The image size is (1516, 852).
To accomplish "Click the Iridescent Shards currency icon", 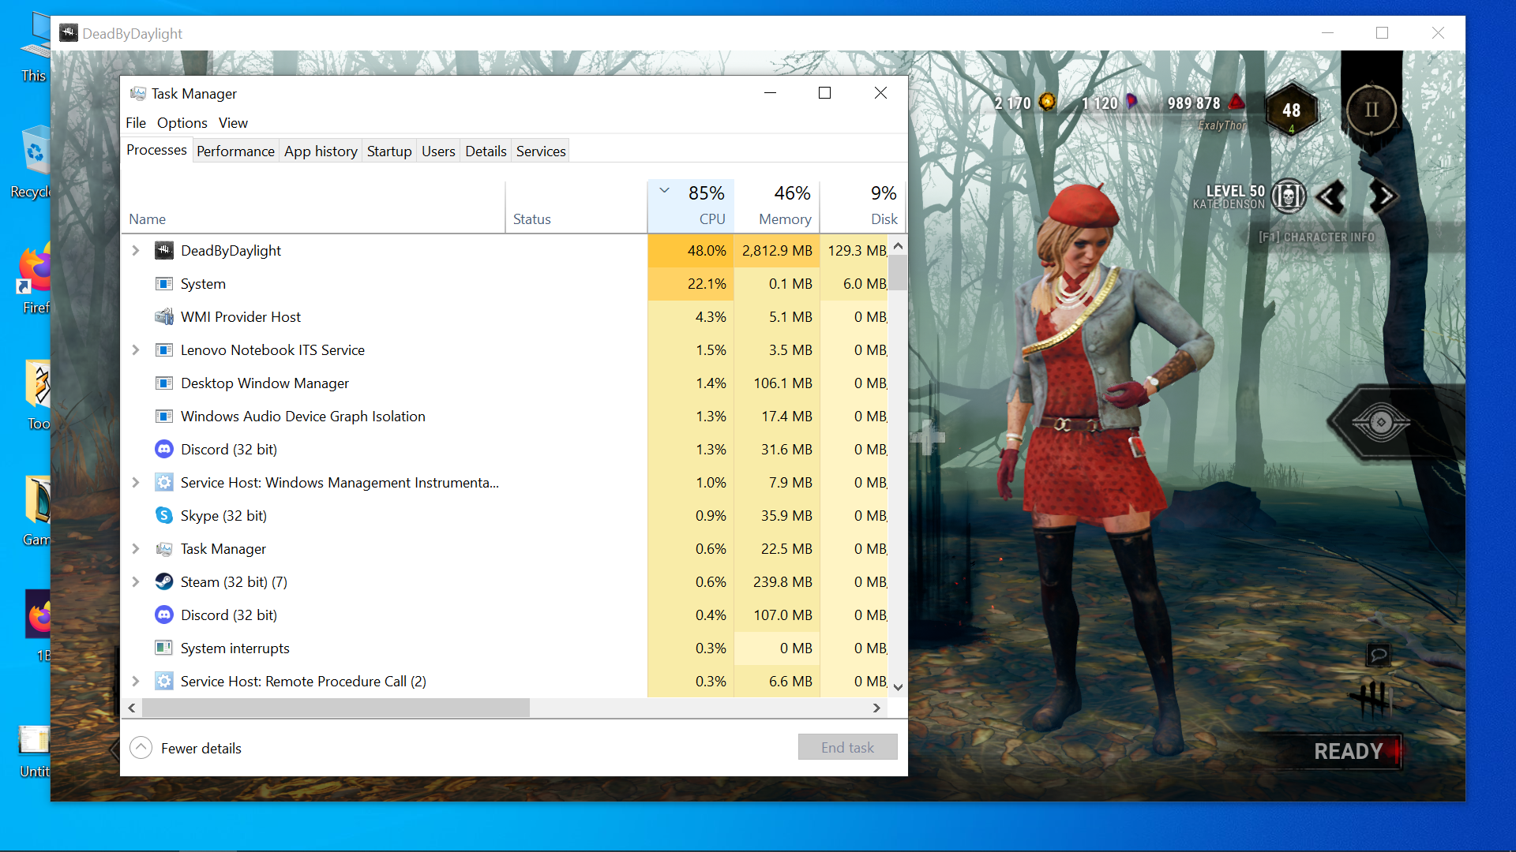I will click(x=1131, y=102).
